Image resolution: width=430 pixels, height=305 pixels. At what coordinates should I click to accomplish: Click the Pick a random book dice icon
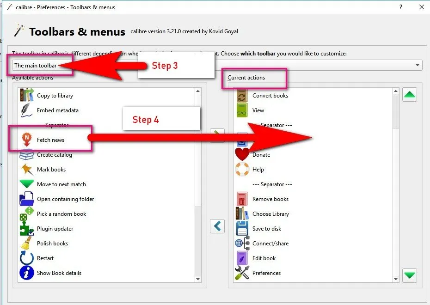click(27, 214)
